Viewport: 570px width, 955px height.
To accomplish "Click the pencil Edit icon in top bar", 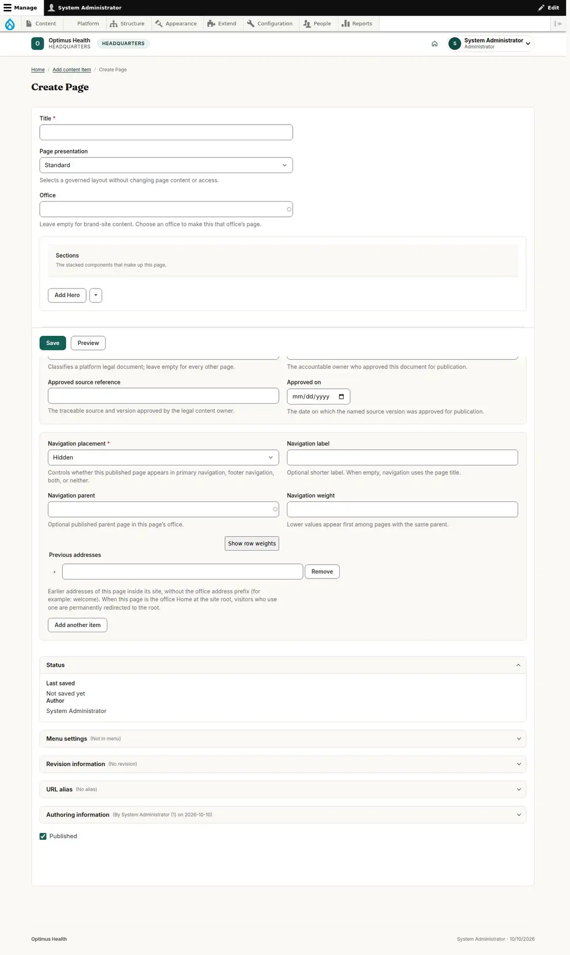I will pos(541,8).
